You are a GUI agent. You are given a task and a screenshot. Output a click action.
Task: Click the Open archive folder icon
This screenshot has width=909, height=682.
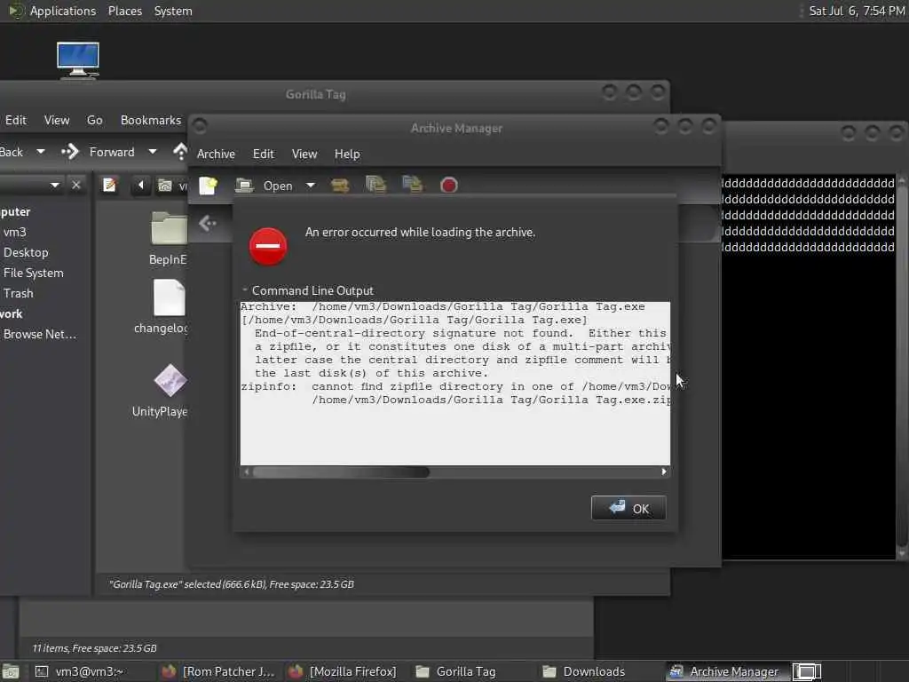[x=245, y=186]
